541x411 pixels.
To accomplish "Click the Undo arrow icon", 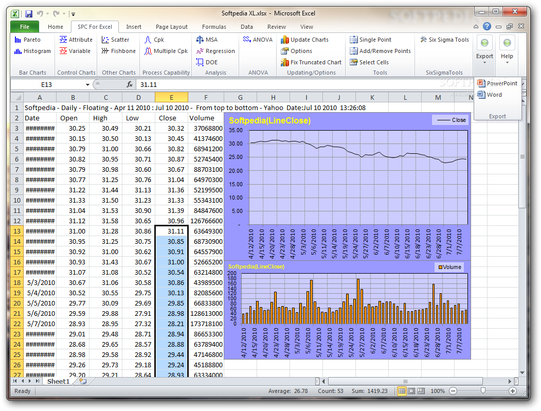I will click(x=40, y=14).
